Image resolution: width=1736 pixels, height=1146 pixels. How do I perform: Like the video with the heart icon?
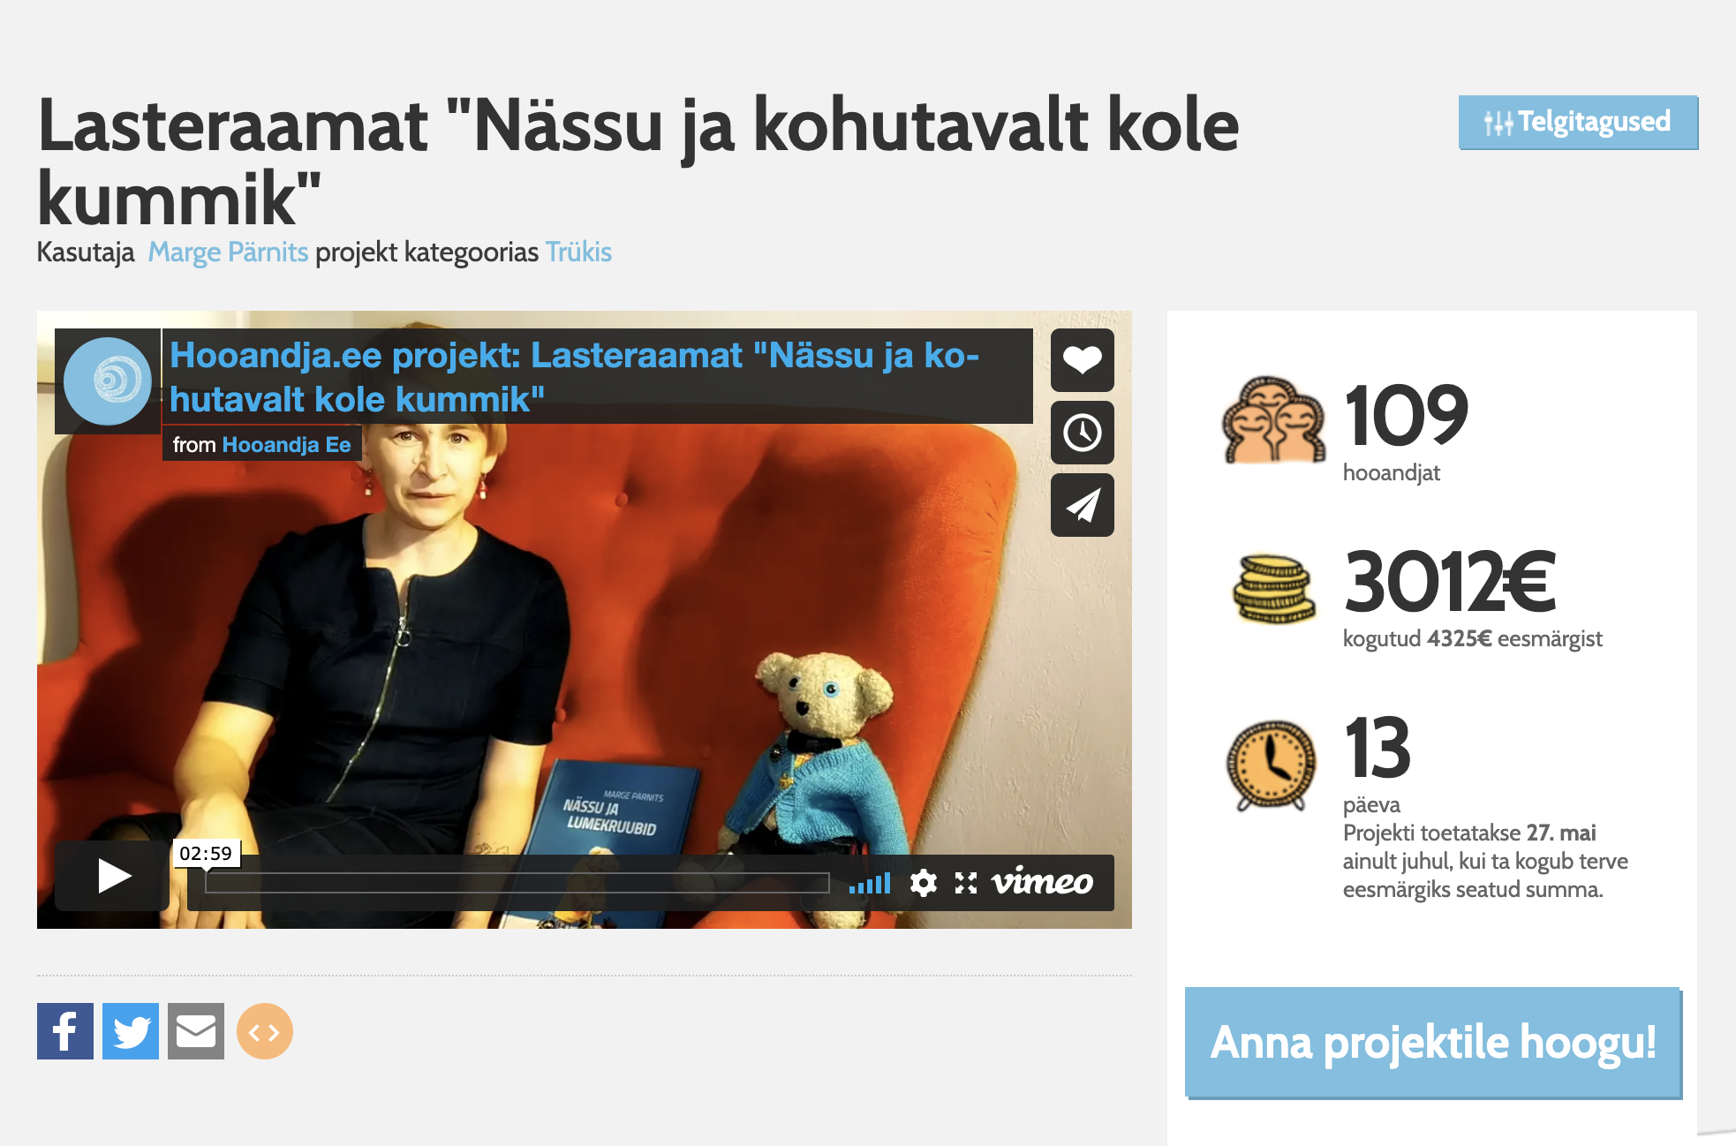[x=1082, y=360]
